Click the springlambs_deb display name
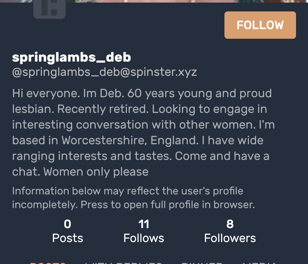The height and width of the screenshot is (264, 308). click(x=72, y=57)
